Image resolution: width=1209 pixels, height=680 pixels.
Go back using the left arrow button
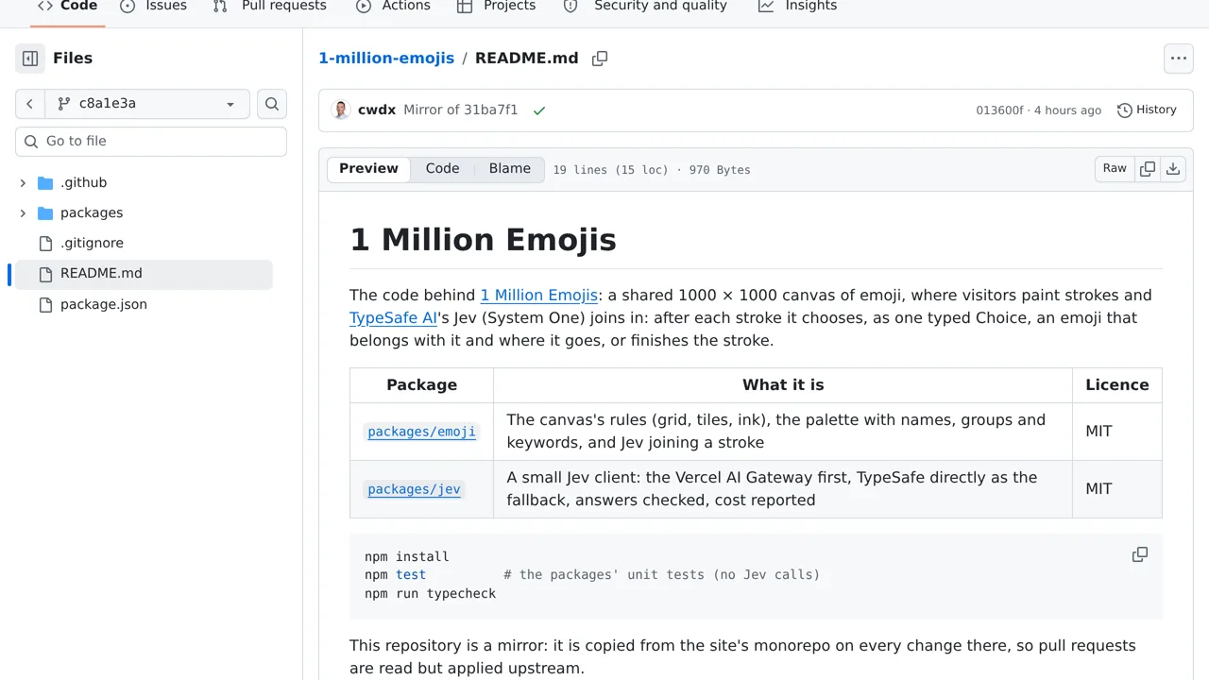[30, 104]
